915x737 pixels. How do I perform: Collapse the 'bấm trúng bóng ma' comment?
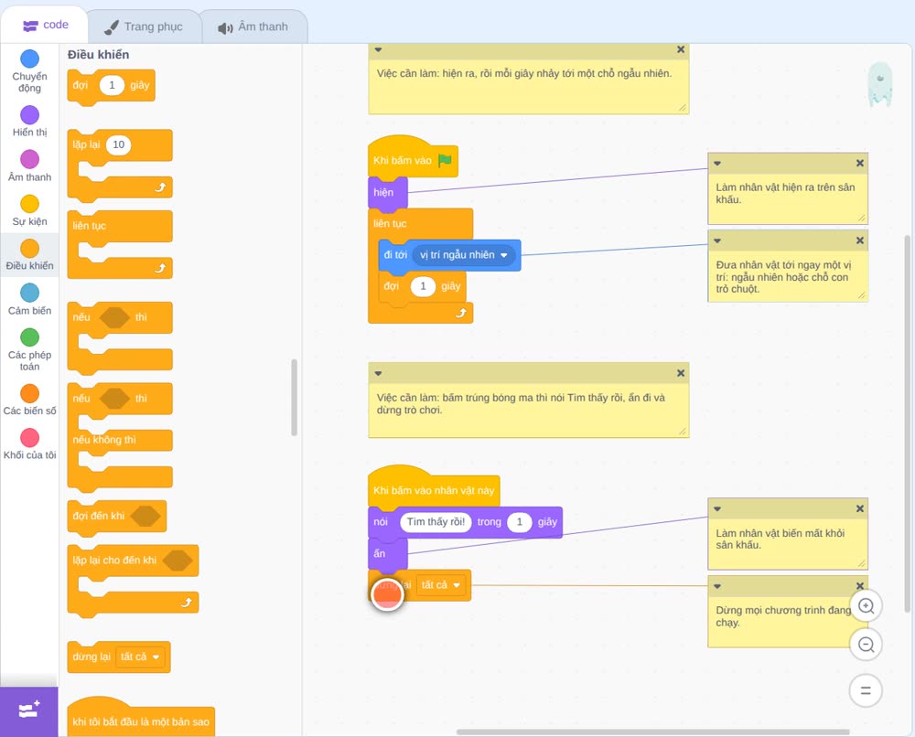[378, 373]
